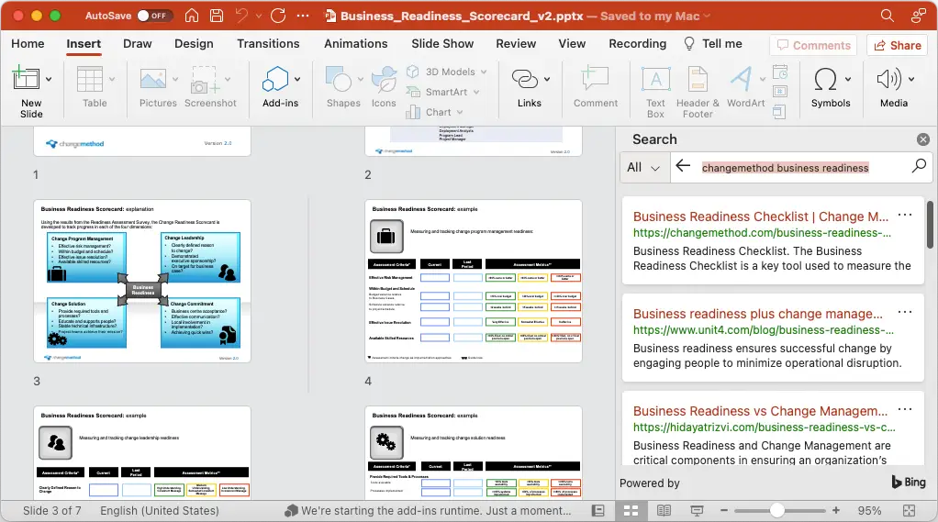938x522 pixels.
Task: Click the Share button
Action: tap(898, 46)
